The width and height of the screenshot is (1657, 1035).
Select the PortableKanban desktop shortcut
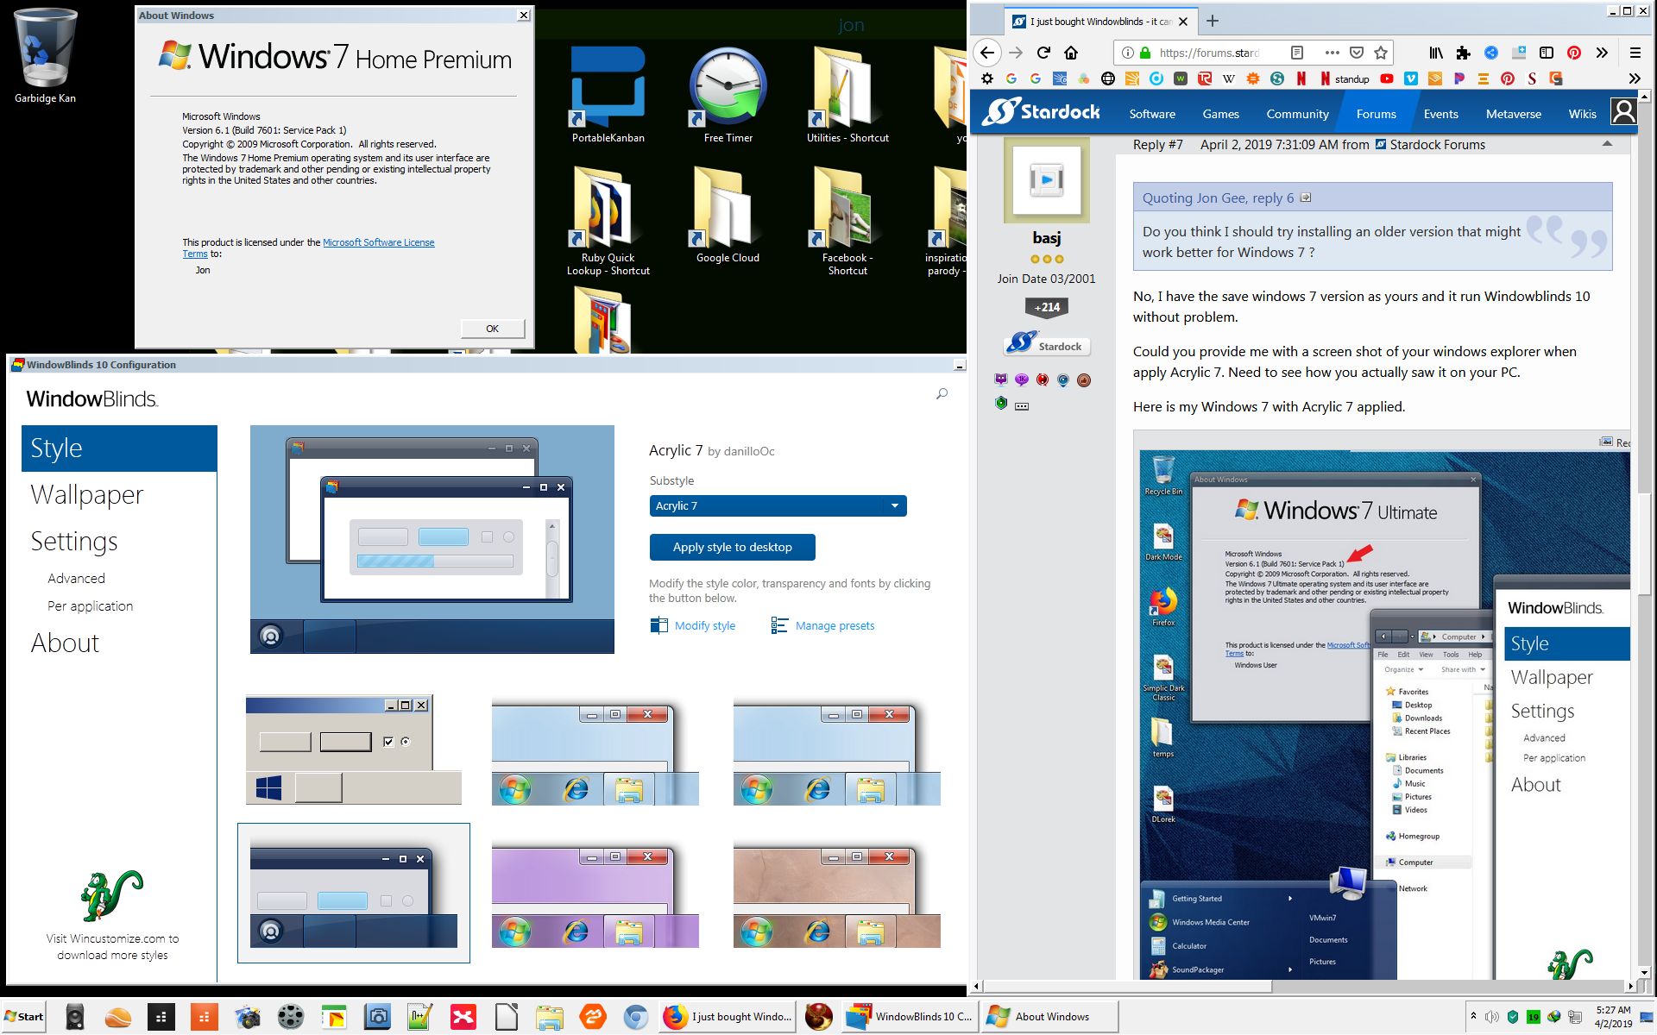[608, 94]
